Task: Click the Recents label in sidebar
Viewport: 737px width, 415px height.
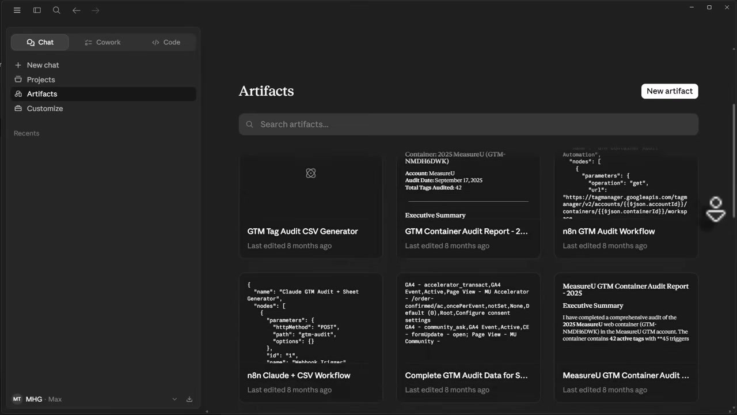Action: (26, 133)
